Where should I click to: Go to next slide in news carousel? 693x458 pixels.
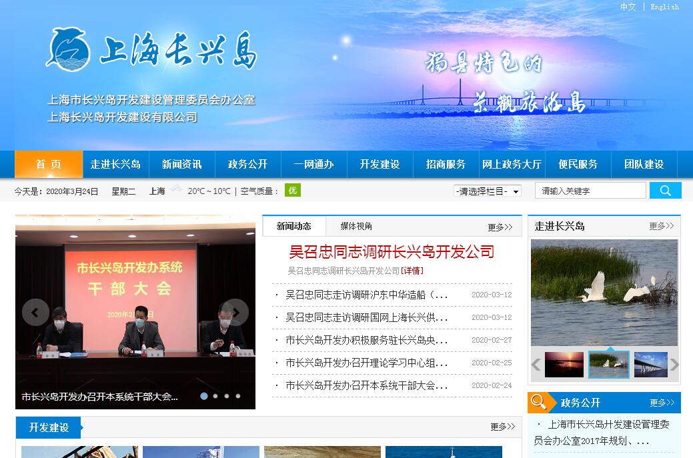coord(235,312)
